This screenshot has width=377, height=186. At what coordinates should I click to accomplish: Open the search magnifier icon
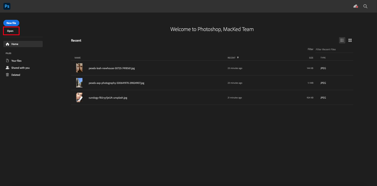tap(366, 6)
